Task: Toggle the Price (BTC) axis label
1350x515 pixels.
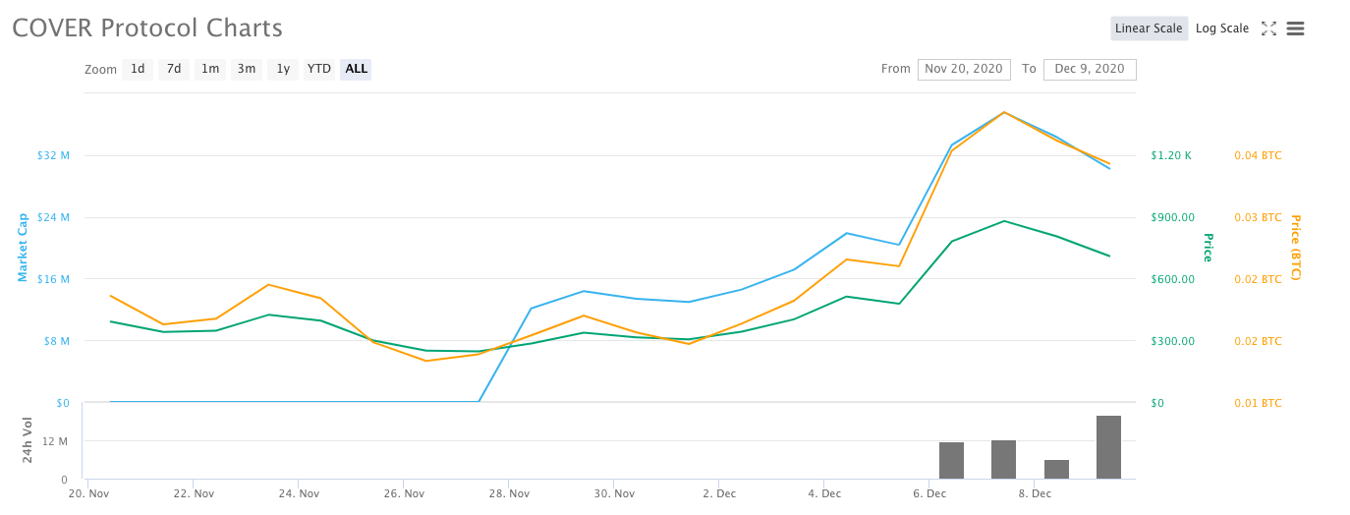Action: pos(1295,248)
